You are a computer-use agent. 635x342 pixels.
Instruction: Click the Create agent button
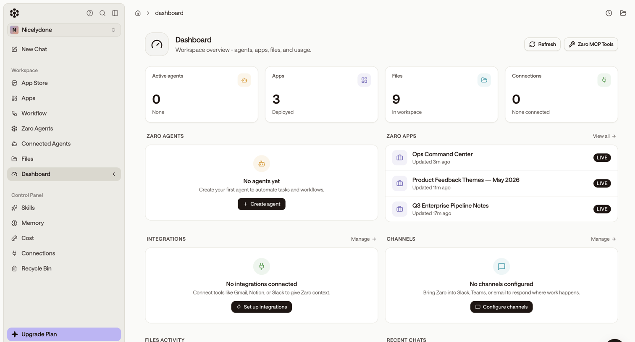pyautogui.click(x=261, y=204)
